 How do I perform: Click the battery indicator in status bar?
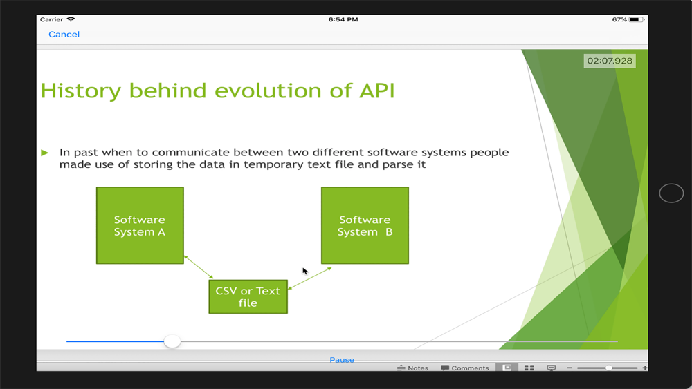pyautogui.click(x=636, y=19)
